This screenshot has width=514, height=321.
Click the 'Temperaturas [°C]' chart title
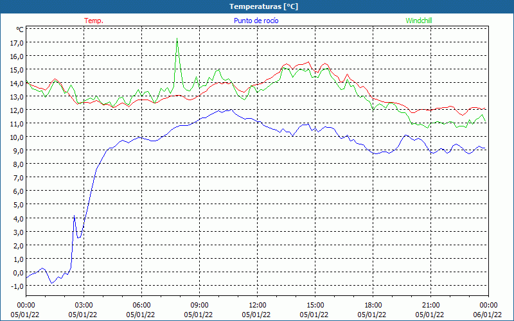[263, 6]
